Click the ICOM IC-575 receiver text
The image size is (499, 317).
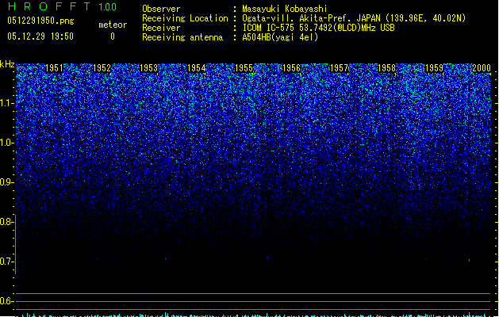click(319, 28)
